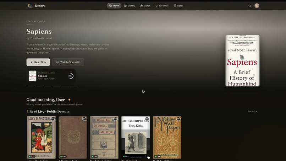Click the progress badge on A Christmas Carol
The height and width of the screenshot is (161, 286).
click(84, 119)
